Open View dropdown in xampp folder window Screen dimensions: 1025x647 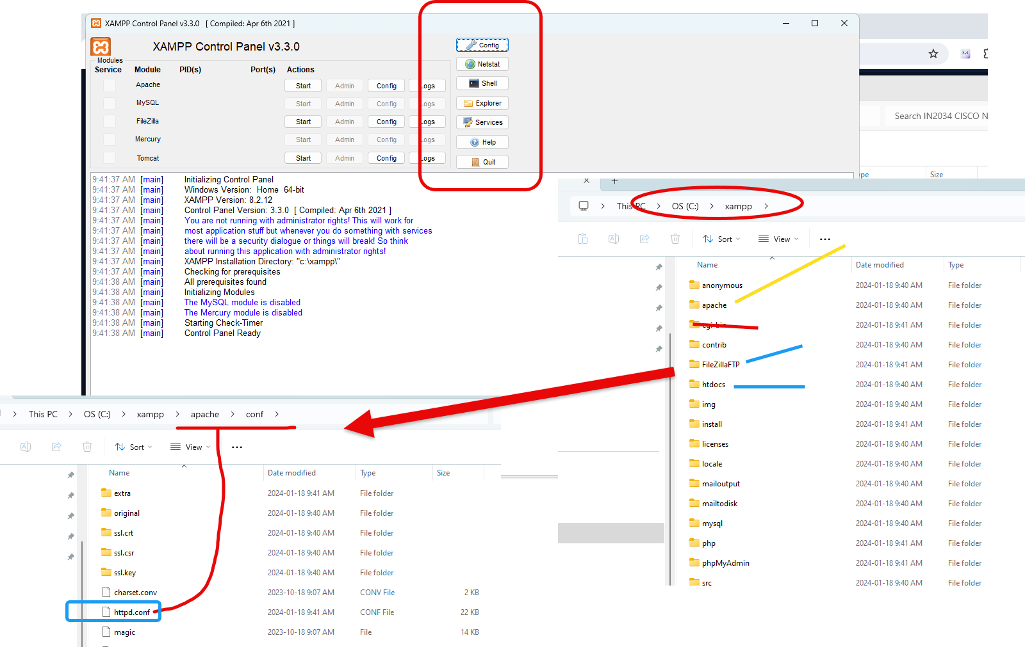click(x=778, y=239)
